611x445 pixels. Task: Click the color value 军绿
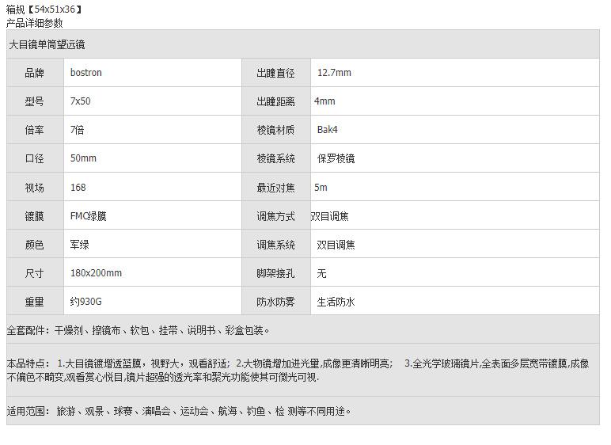point(79,245)
